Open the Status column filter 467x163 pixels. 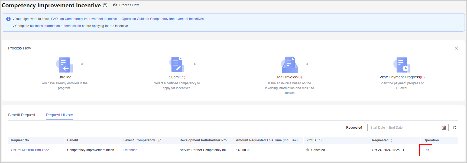click(320, 141)
